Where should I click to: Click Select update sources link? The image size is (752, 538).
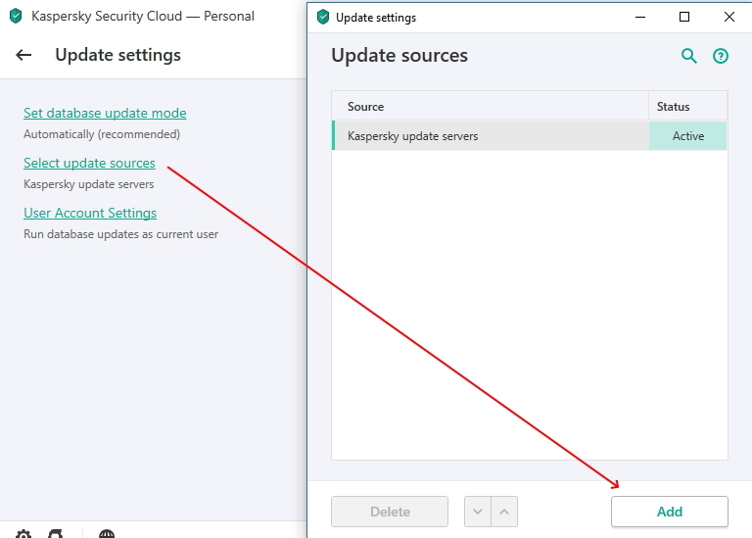click(x=89, y=163)
